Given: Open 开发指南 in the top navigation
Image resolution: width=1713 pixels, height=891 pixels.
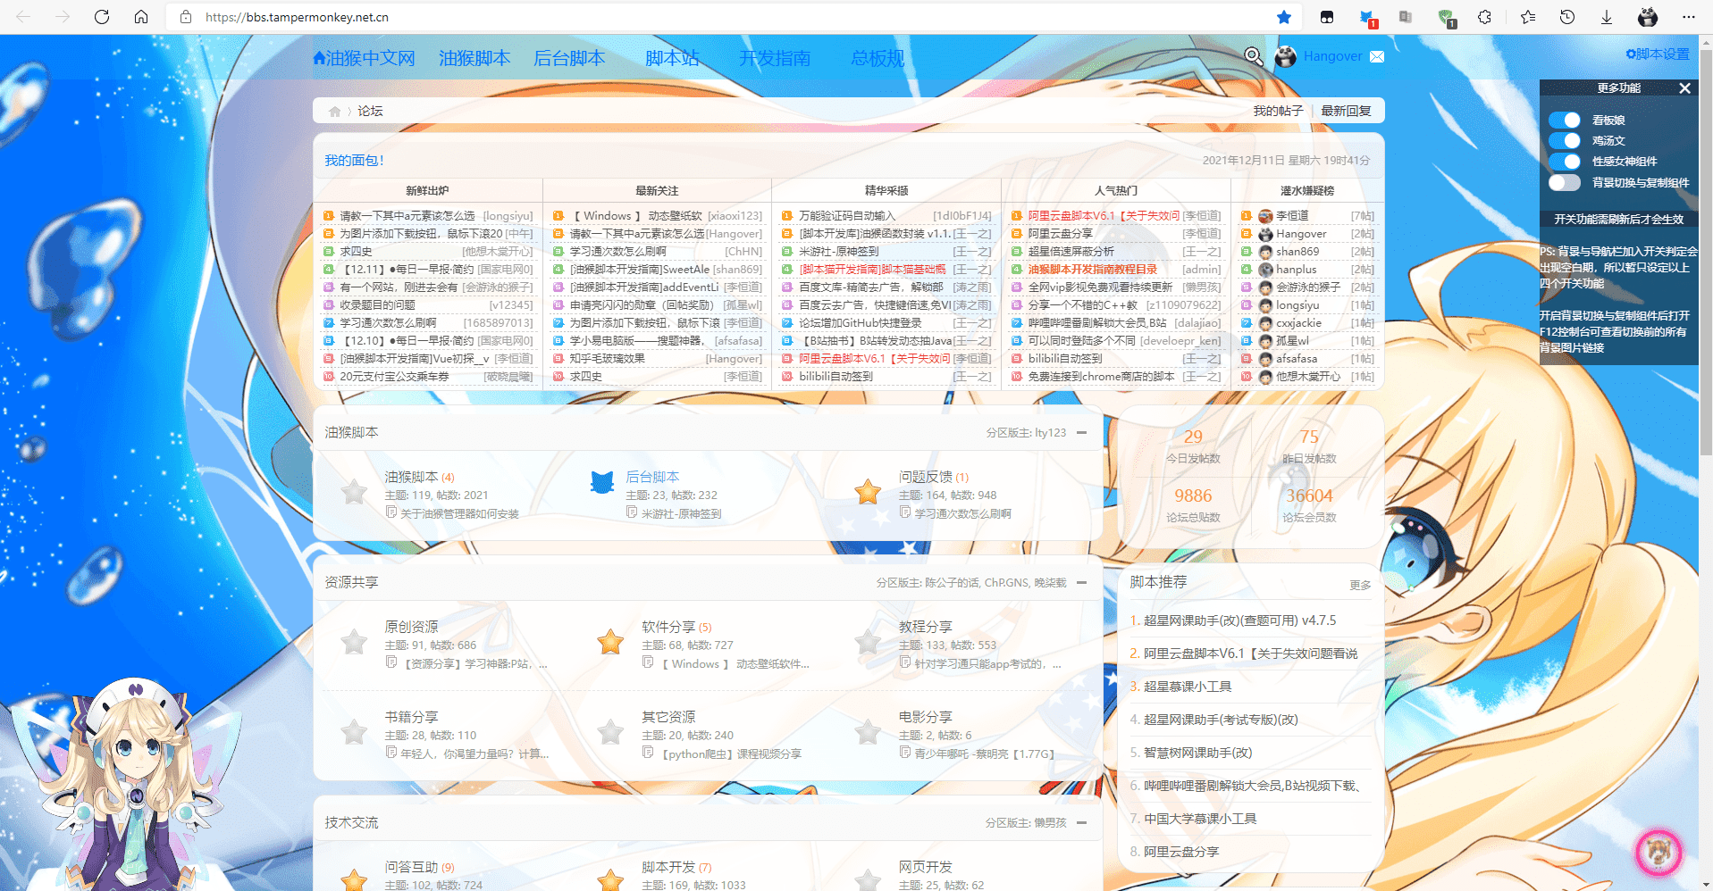Looking at the screenshot, I should 775,58.
